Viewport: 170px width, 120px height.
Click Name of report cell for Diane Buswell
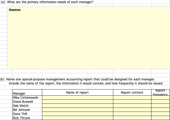click(78, 102)
